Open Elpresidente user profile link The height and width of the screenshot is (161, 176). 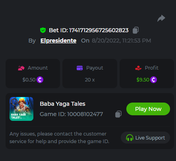point(58,41)
